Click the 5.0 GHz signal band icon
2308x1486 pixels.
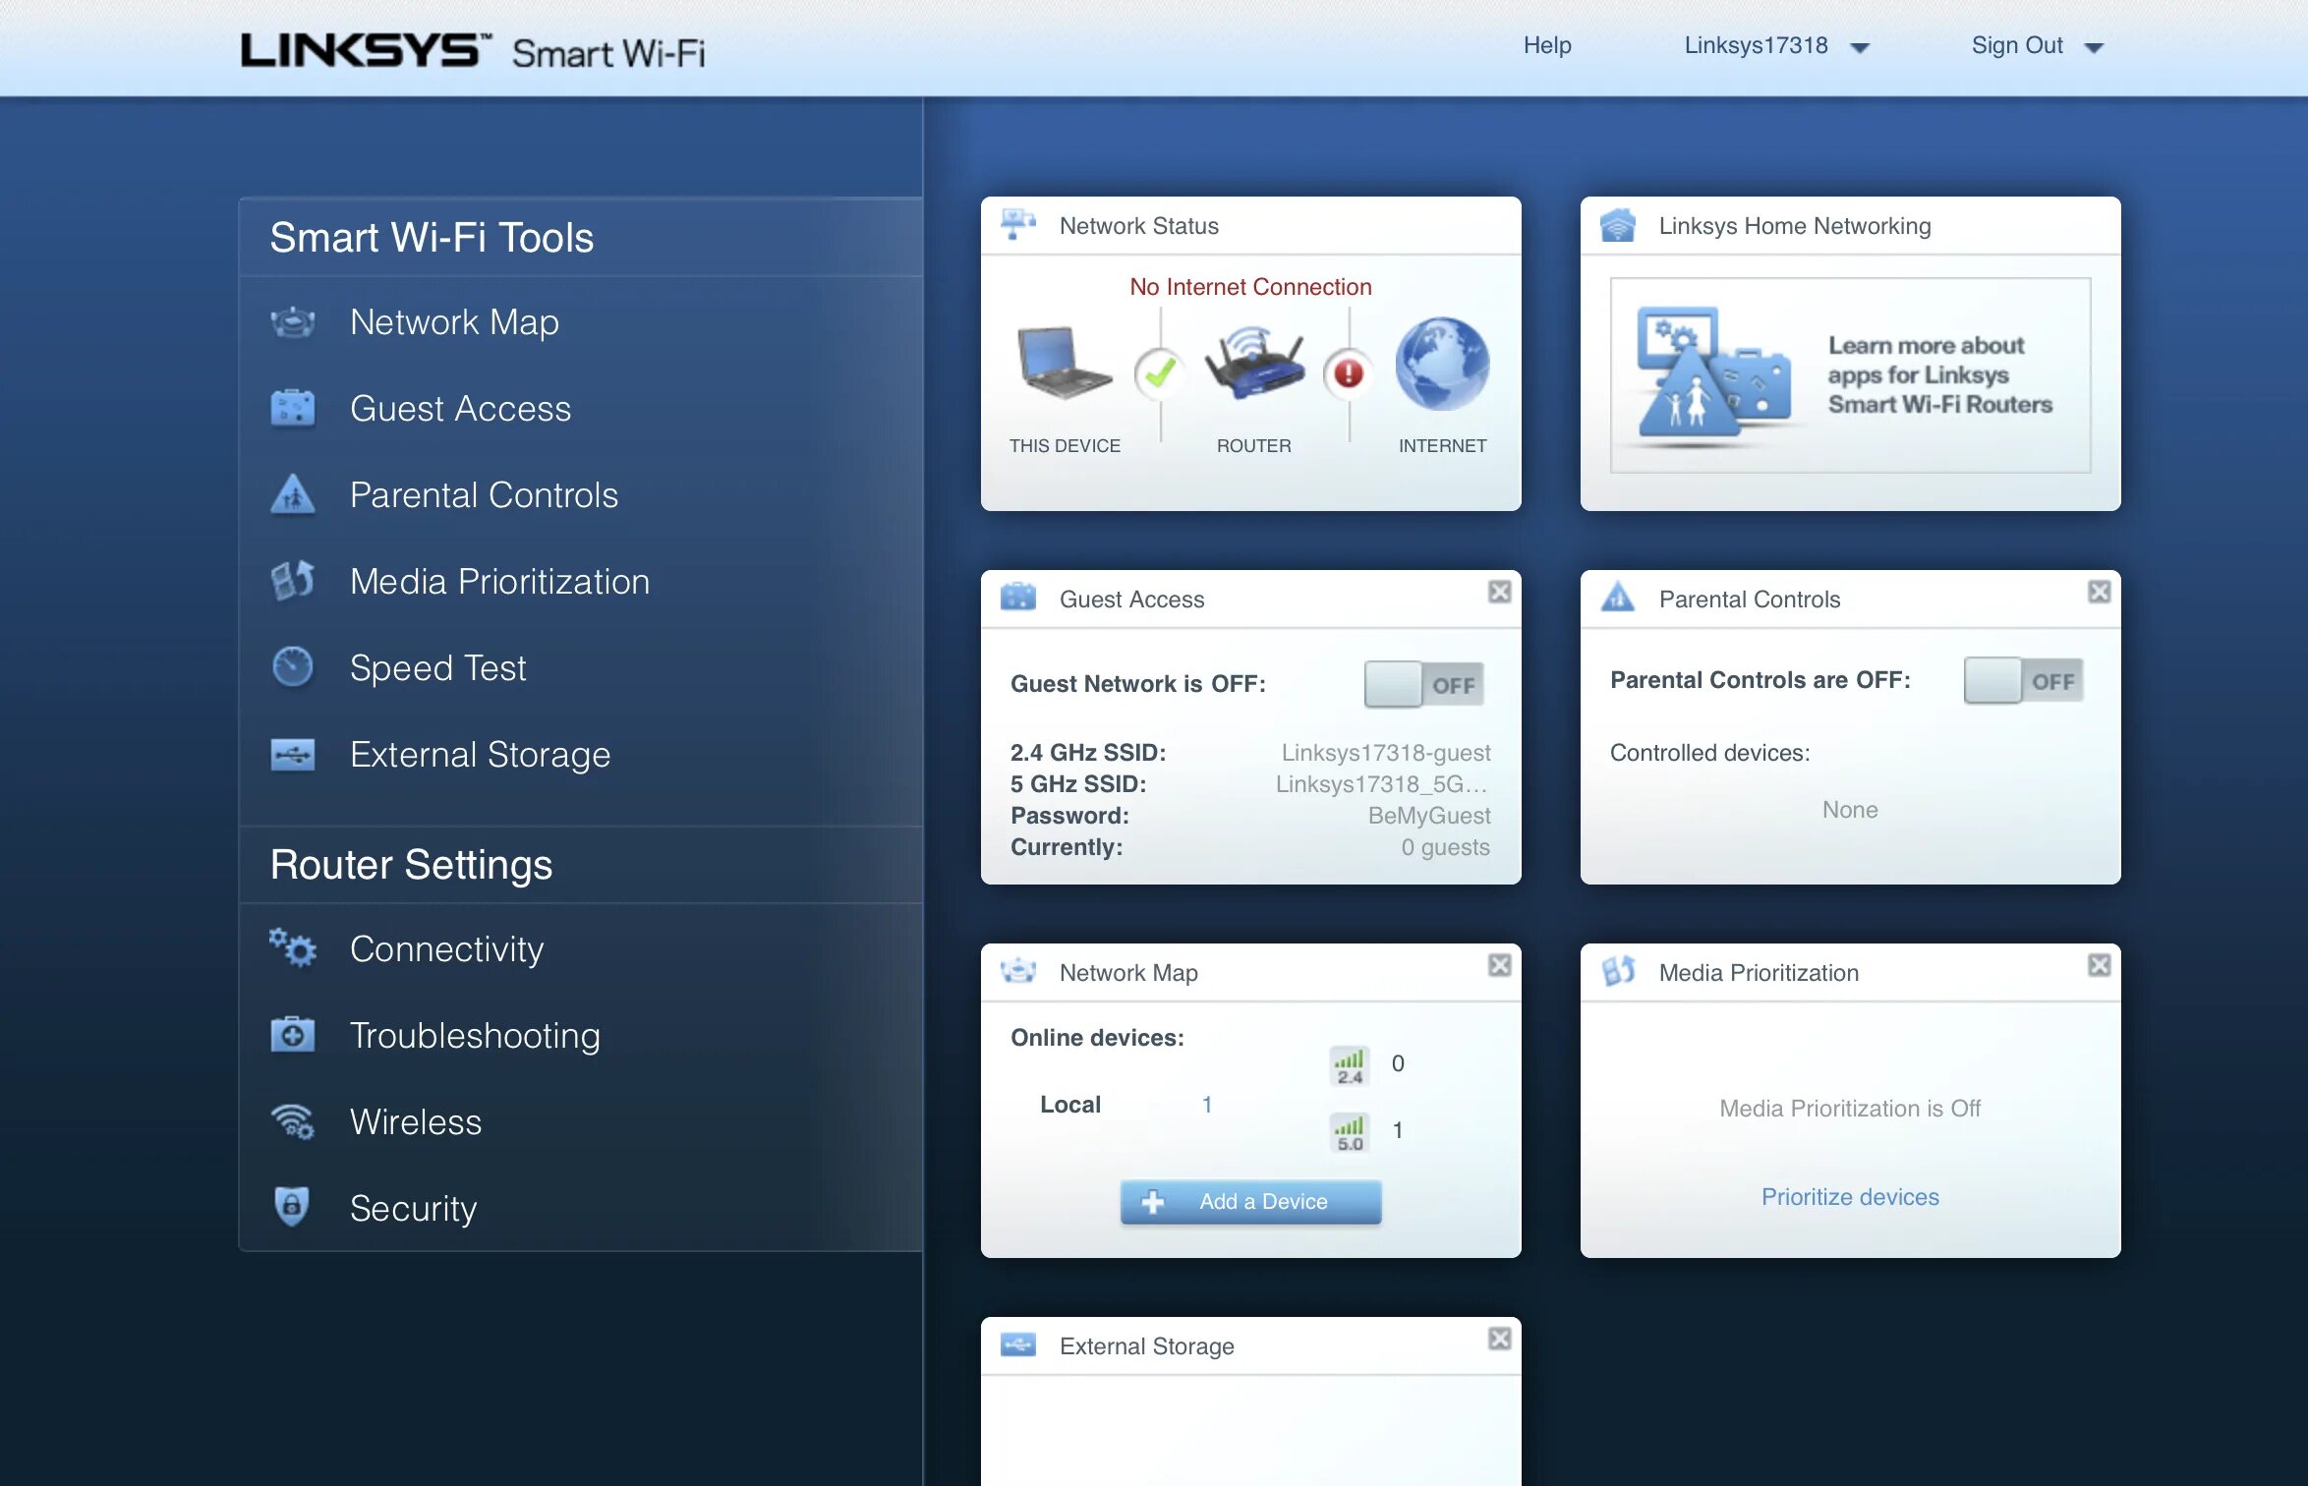pos(1350,1132)
